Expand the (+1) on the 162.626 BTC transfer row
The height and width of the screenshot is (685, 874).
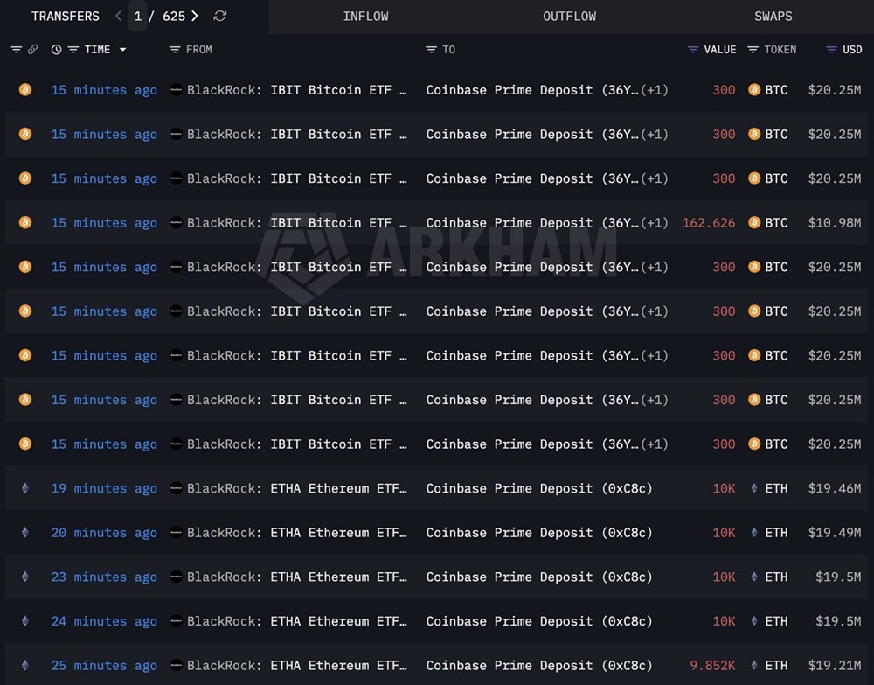click(654, 223)
